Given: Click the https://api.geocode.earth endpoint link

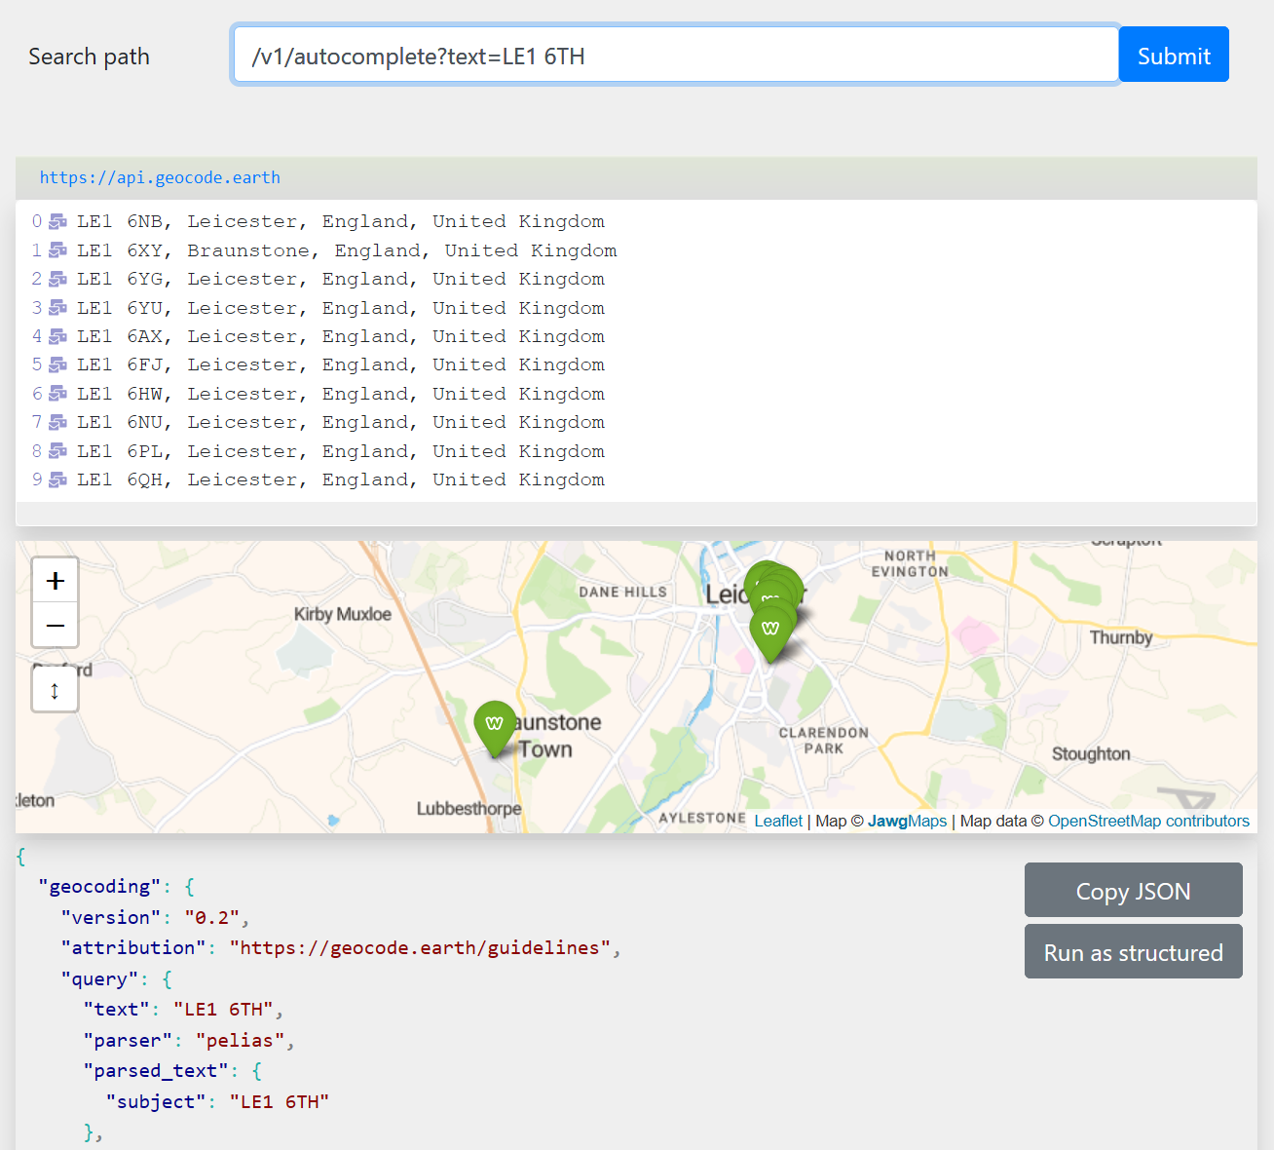Looking at the screenshot, I should pyautogui.click(x=160, y=177).
